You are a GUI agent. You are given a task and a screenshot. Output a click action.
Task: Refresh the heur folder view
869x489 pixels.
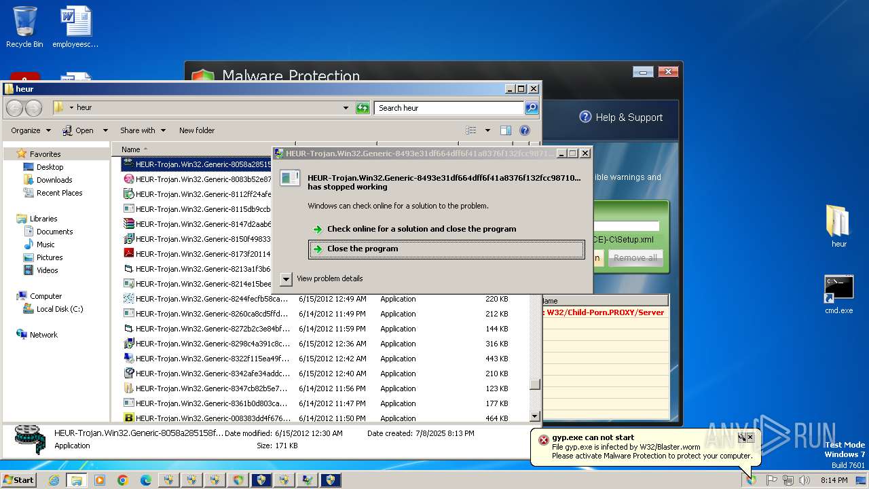[363, 107]
